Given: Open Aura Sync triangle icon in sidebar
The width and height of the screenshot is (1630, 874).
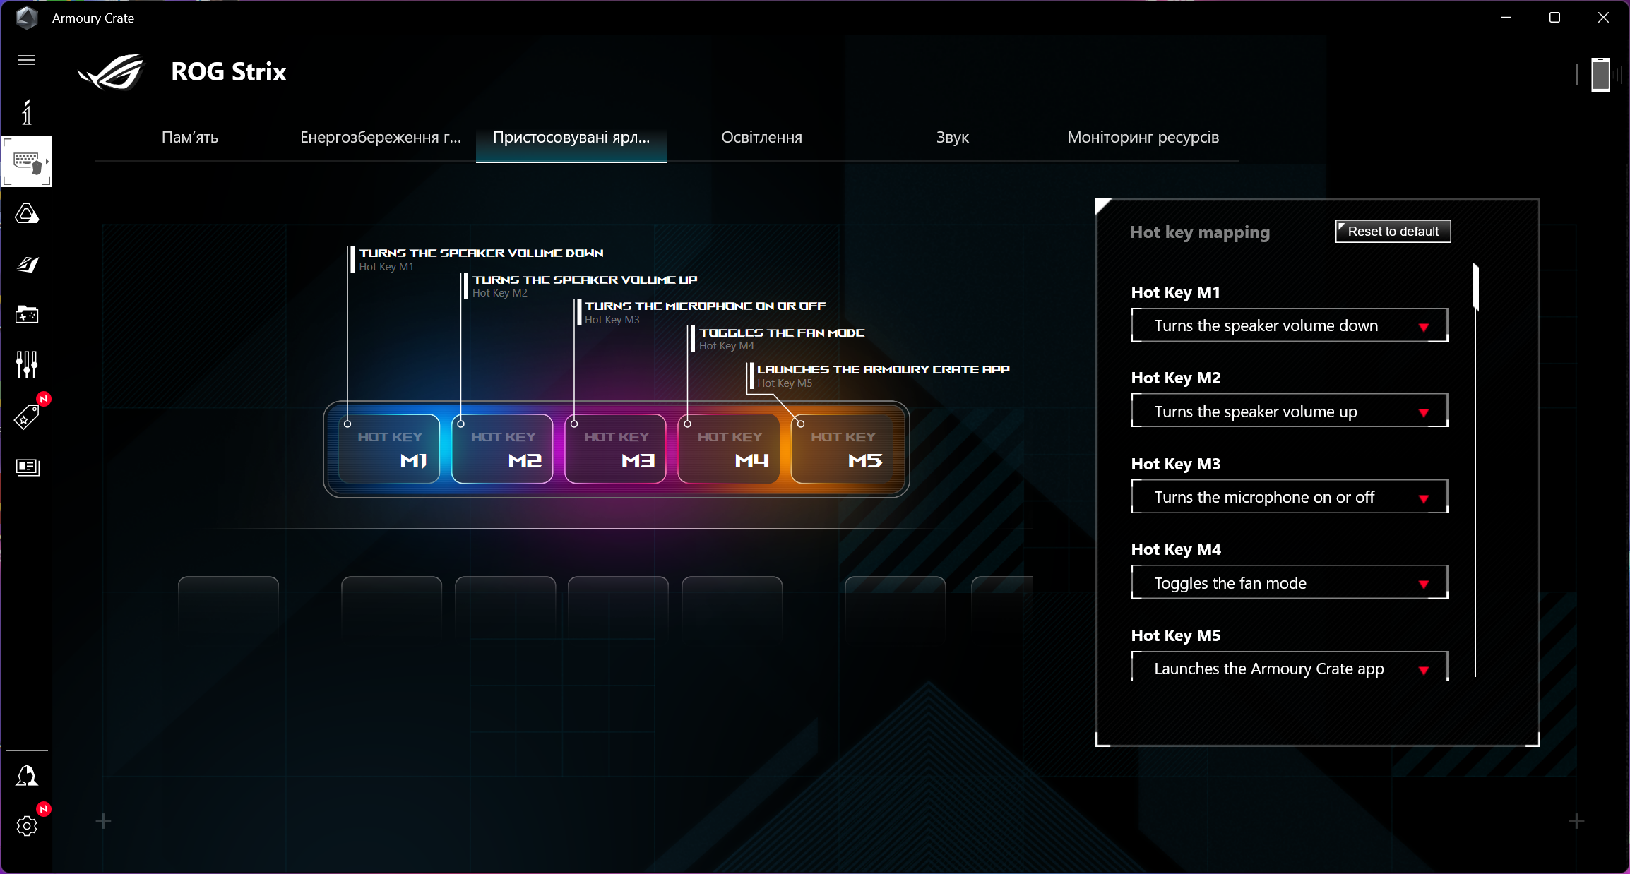Looking at the screenshot, I should coord(27,213).
